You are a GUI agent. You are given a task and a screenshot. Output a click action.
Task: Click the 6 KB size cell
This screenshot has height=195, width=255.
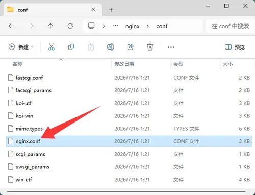tap(244, 129)
